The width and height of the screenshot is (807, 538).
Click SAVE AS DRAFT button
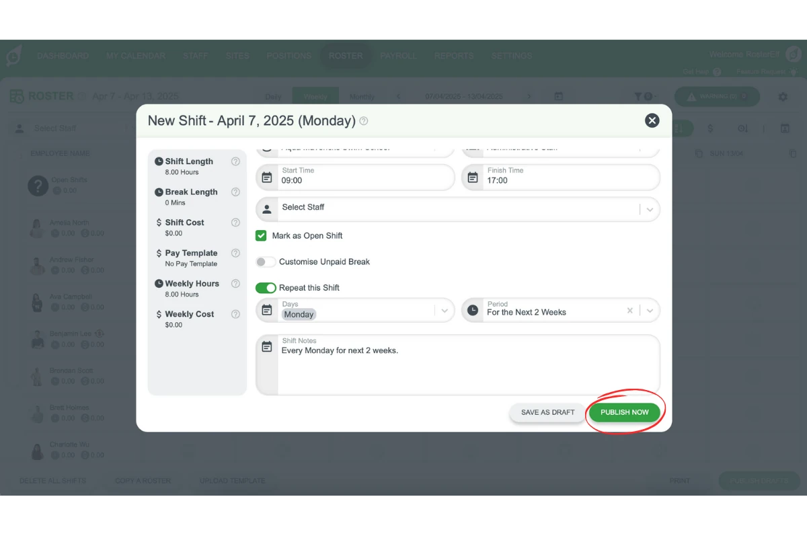[548, 412]
